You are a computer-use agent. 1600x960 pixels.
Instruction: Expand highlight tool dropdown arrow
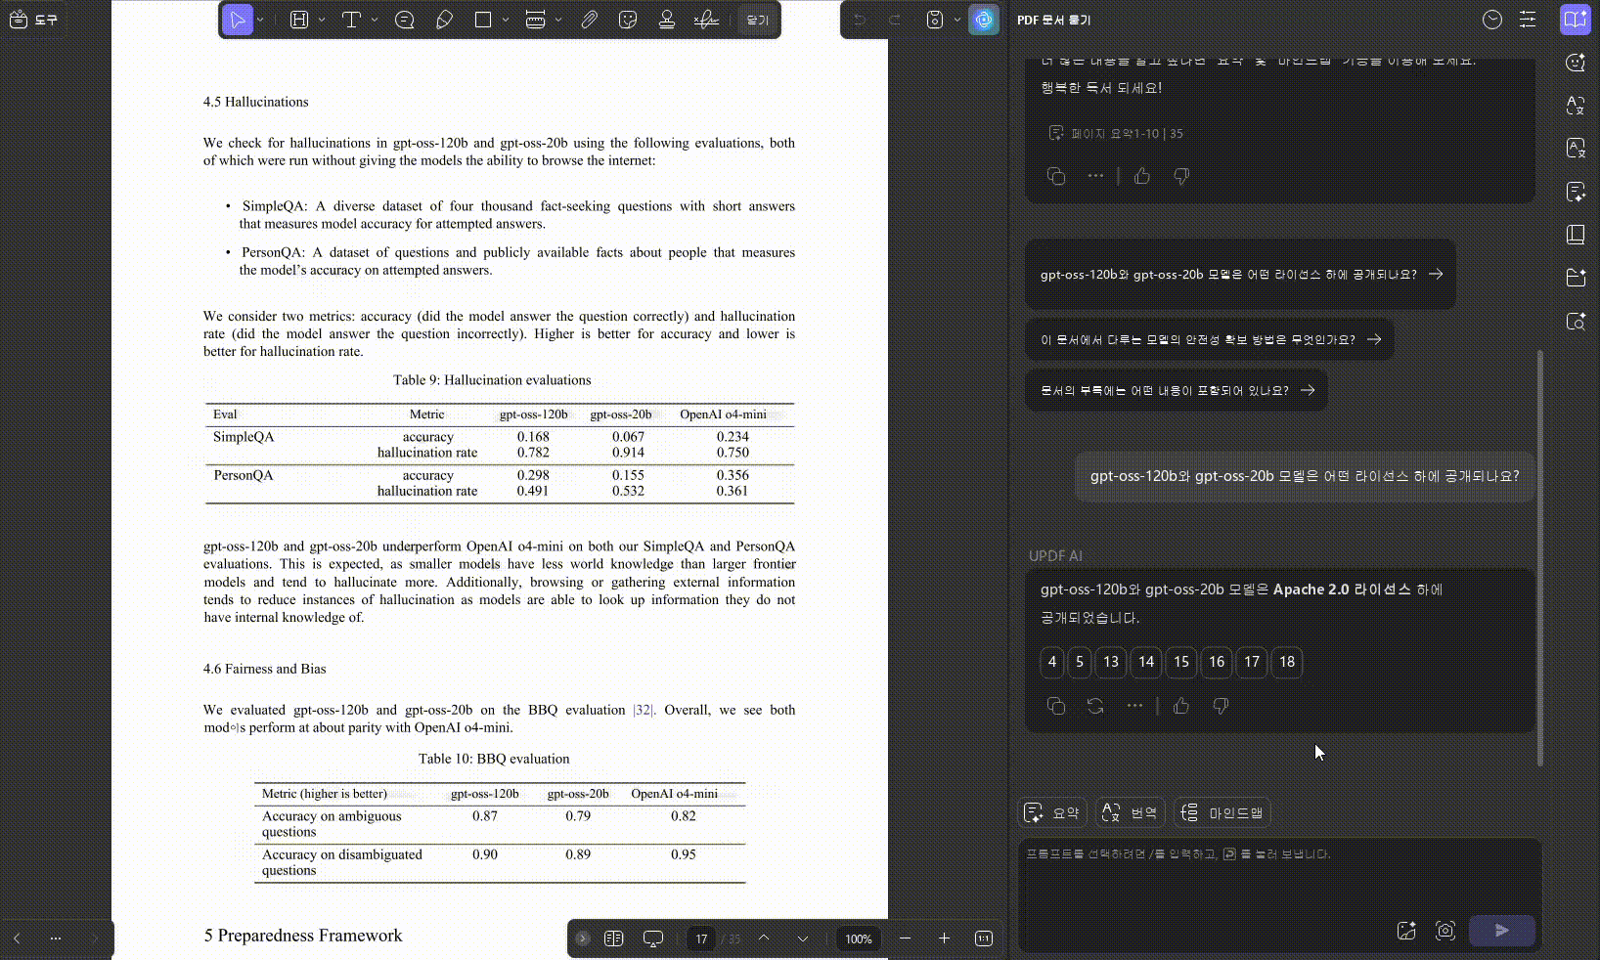tap(322, 20)
